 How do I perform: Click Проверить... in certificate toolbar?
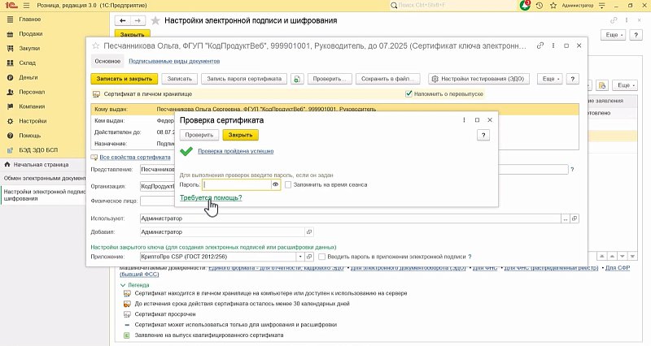pos(330,79)
